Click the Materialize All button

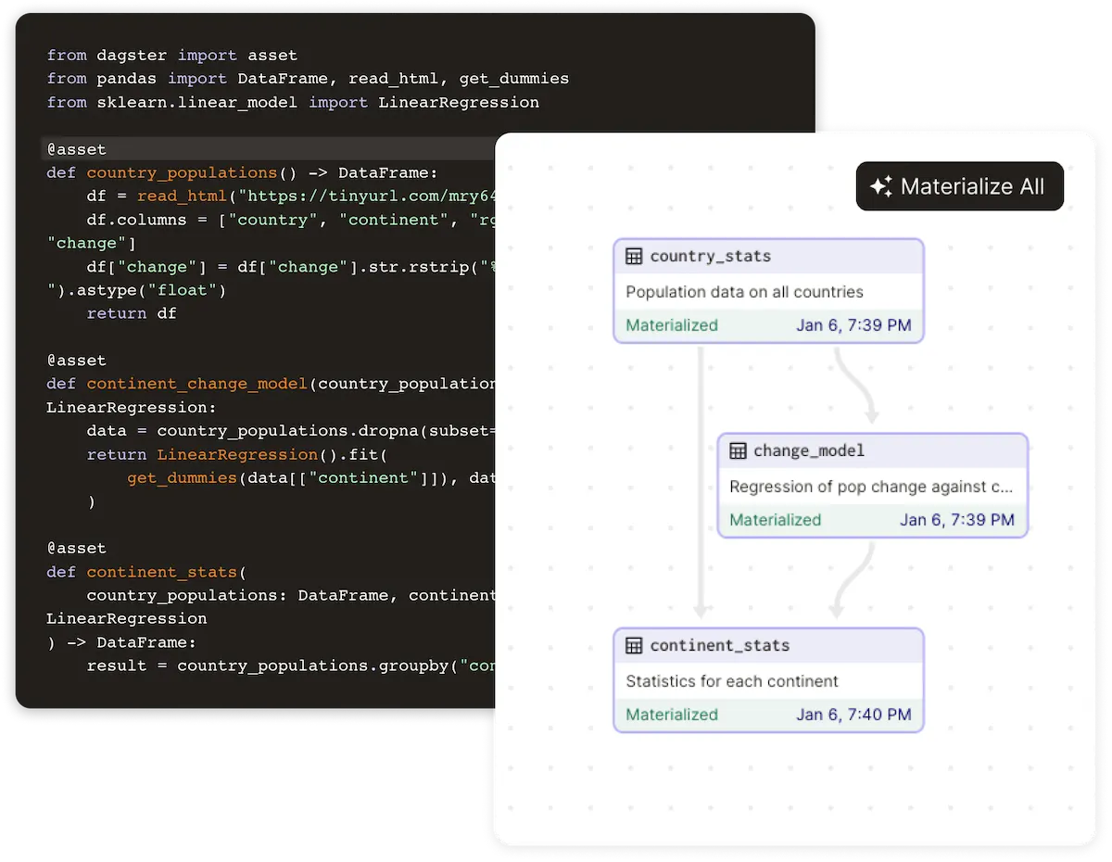959,186
